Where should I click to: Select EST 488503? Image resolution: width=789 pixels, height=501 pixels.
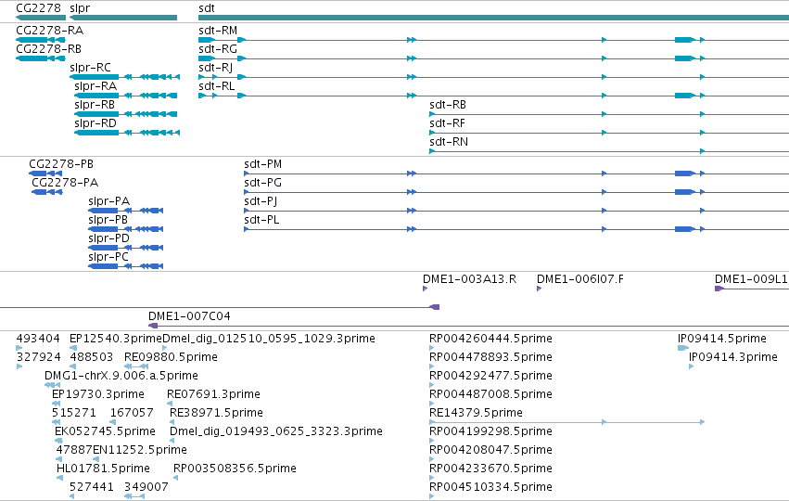pos(92,357)
